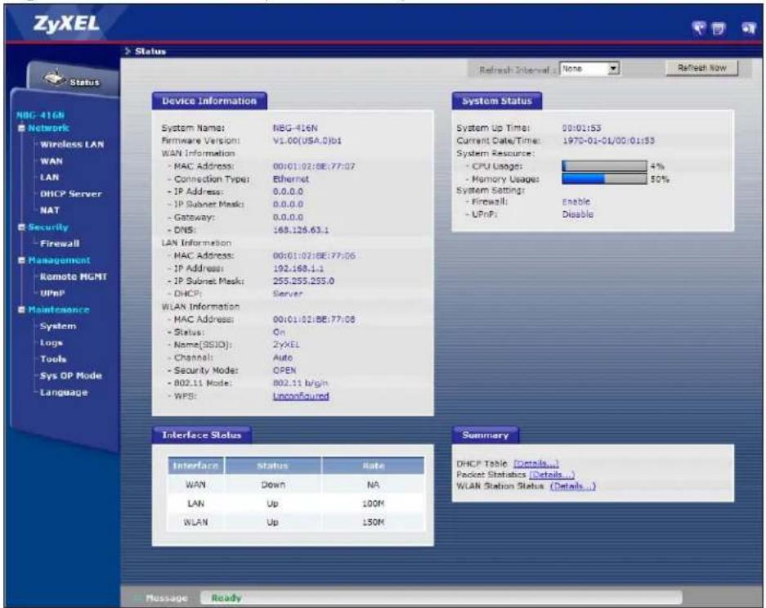The width and height of the screenshot is (766, 608).
Task: Open the UPnP menu item in sidebar
Action: pyautogui.click(x=52, y=294)
